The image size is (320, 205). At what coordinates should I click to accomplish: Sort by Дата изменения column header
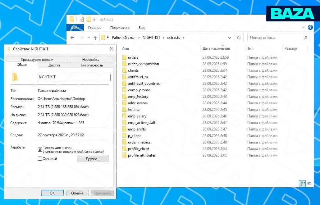[x=216, y=48]
